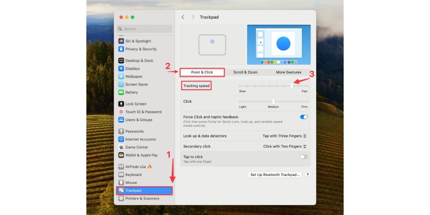Screen dimensions: 430x215
Task: Click the Fast label under Tracking speed
Action: (x=305, y=91)
